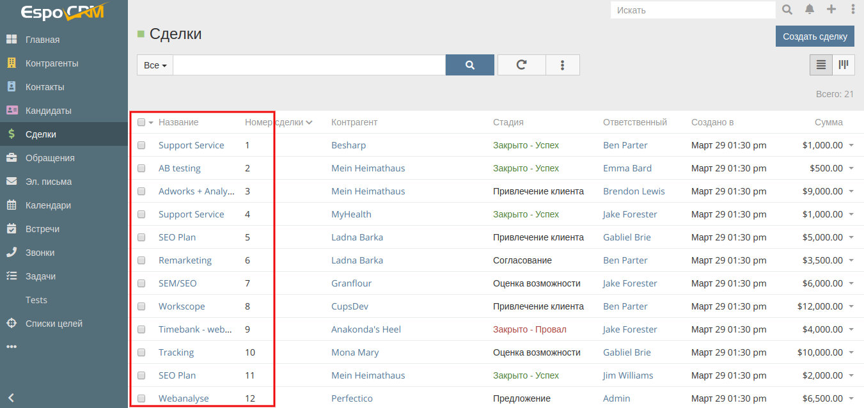
Task: Switch to list view icon
Action: coord(821,65)
